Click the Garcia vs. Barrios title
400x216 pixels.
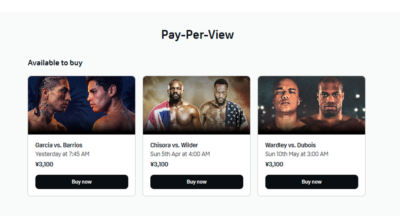59,145
